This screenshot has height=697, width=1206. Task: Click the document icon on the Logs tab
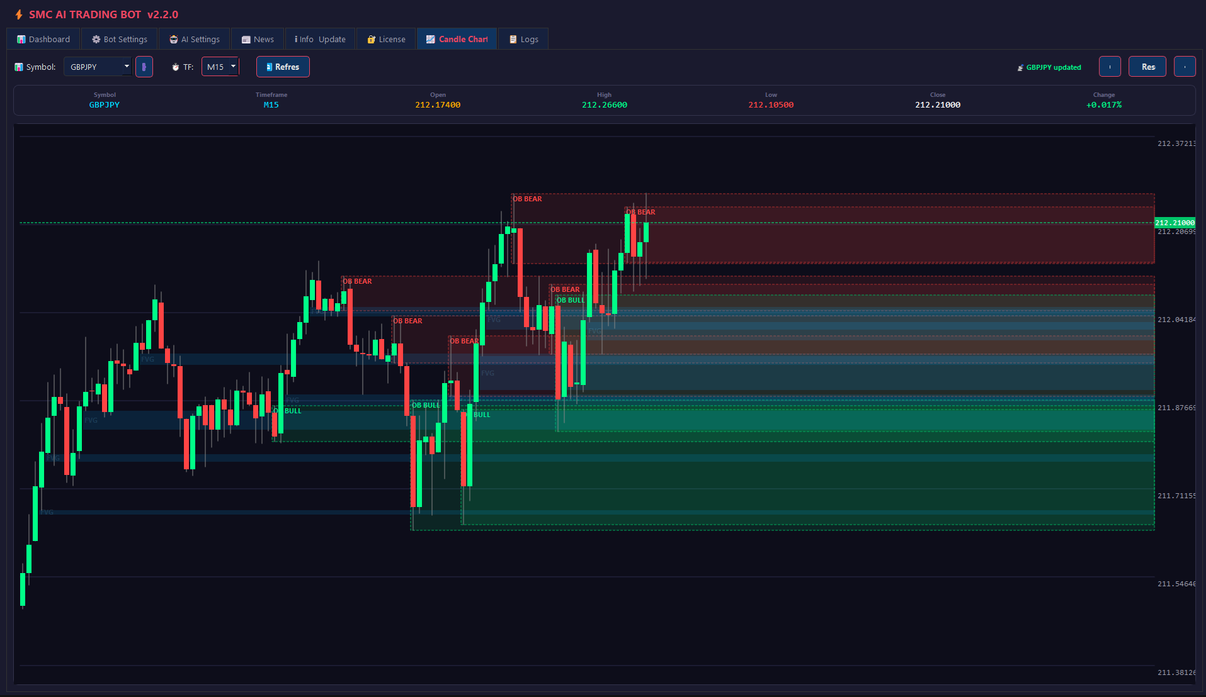[511, 39]
